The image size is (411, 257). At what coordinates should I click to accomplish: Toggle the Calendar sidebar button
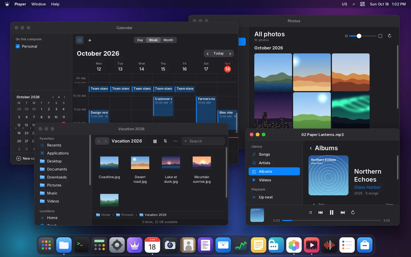[80, 40]
